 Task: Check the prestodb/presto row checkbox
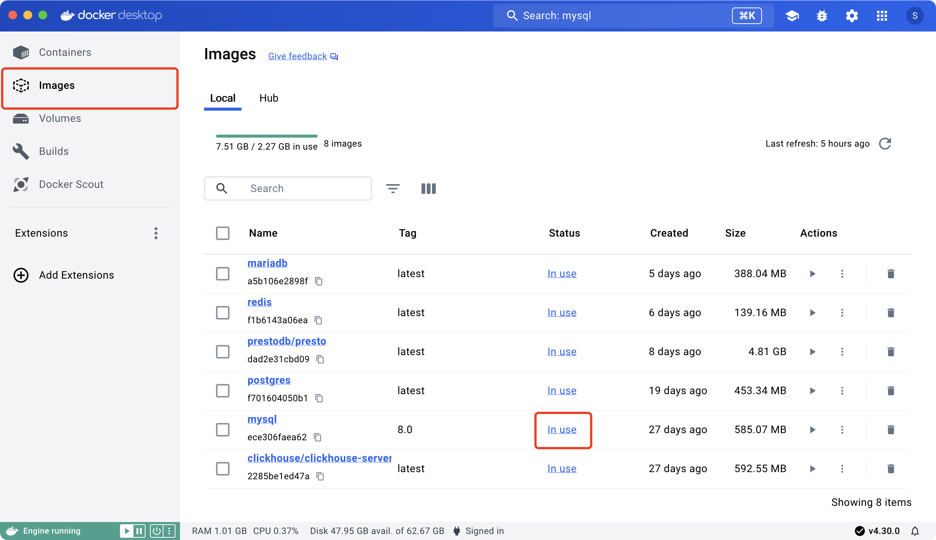(x=223, y=352)
